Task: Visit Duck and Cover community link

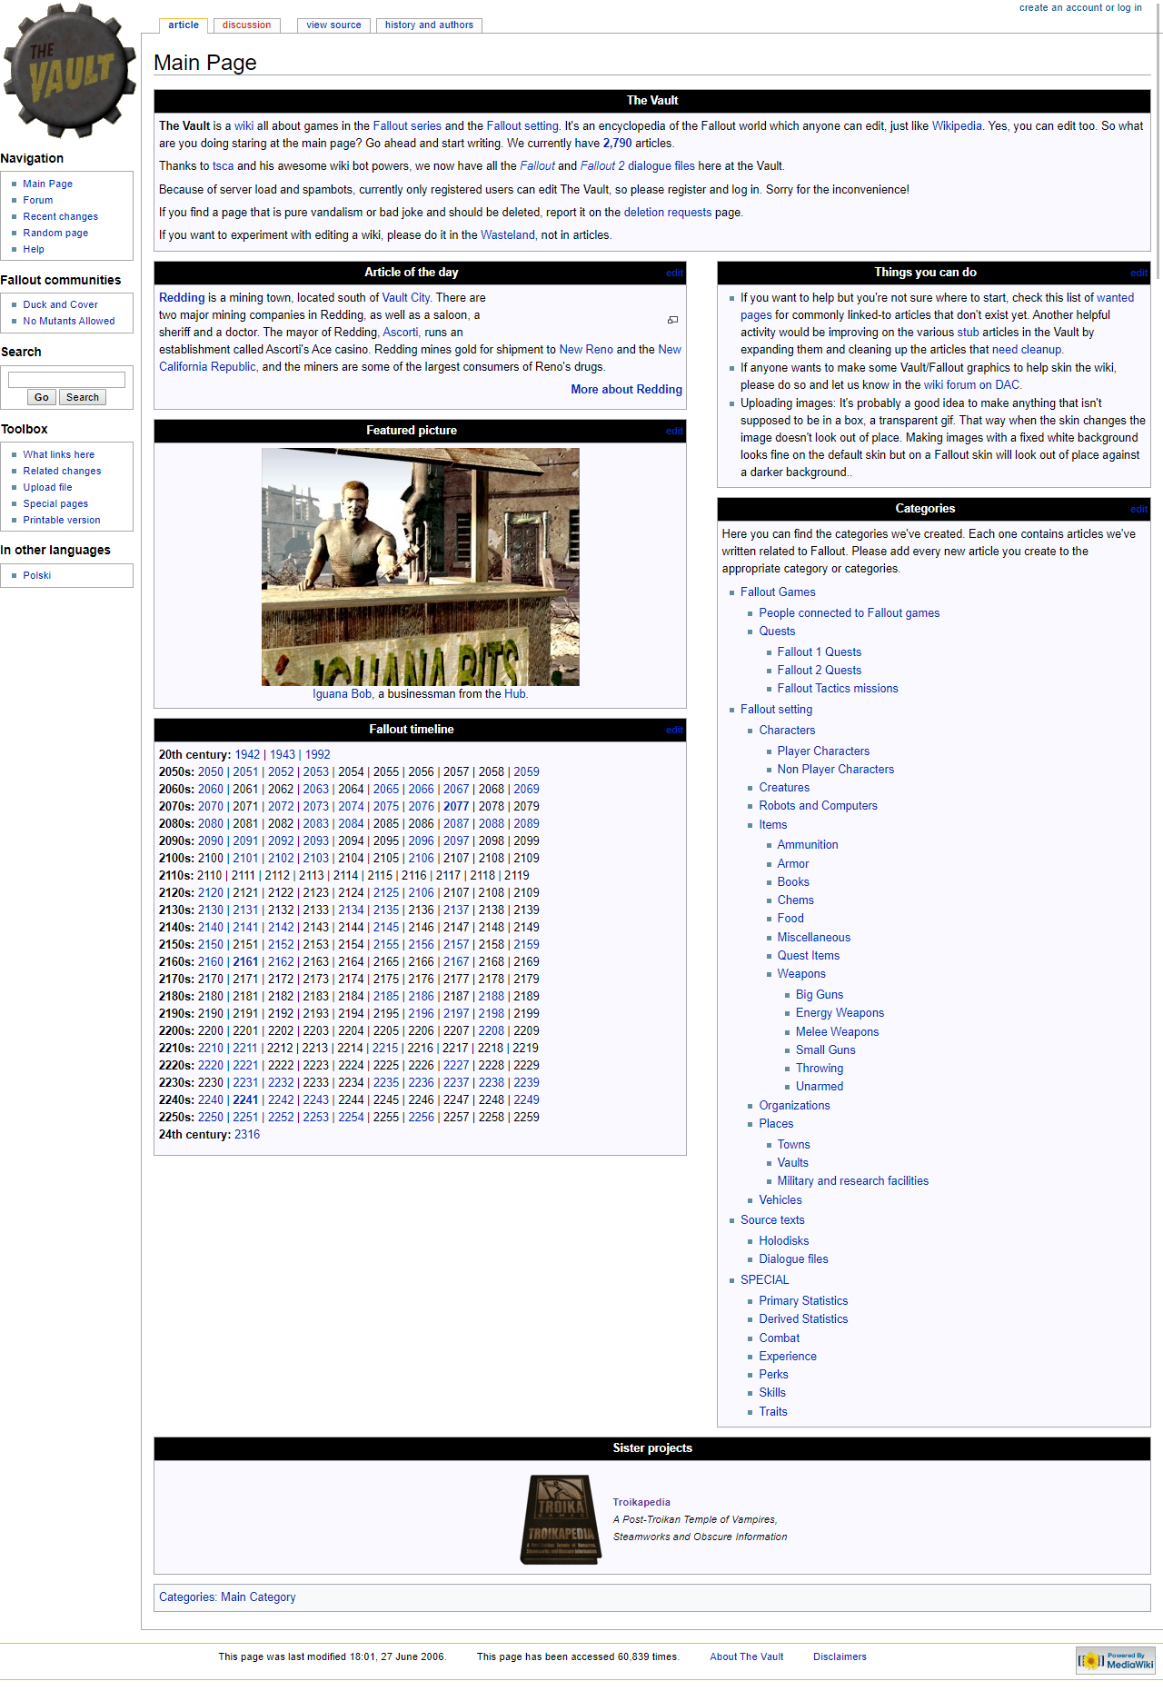Action: [61, 304]
